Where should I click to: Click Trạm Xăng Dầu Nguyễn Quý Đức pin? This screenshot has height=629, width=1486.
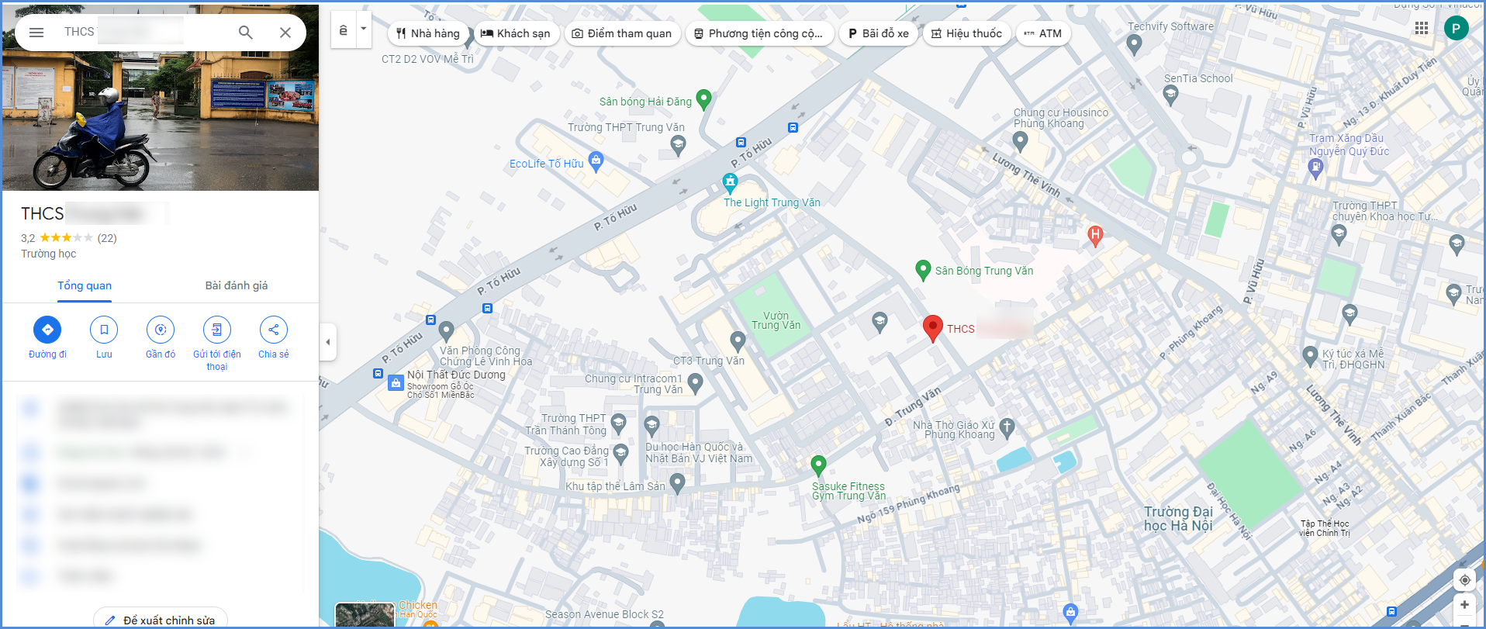tap(1315, 169)
